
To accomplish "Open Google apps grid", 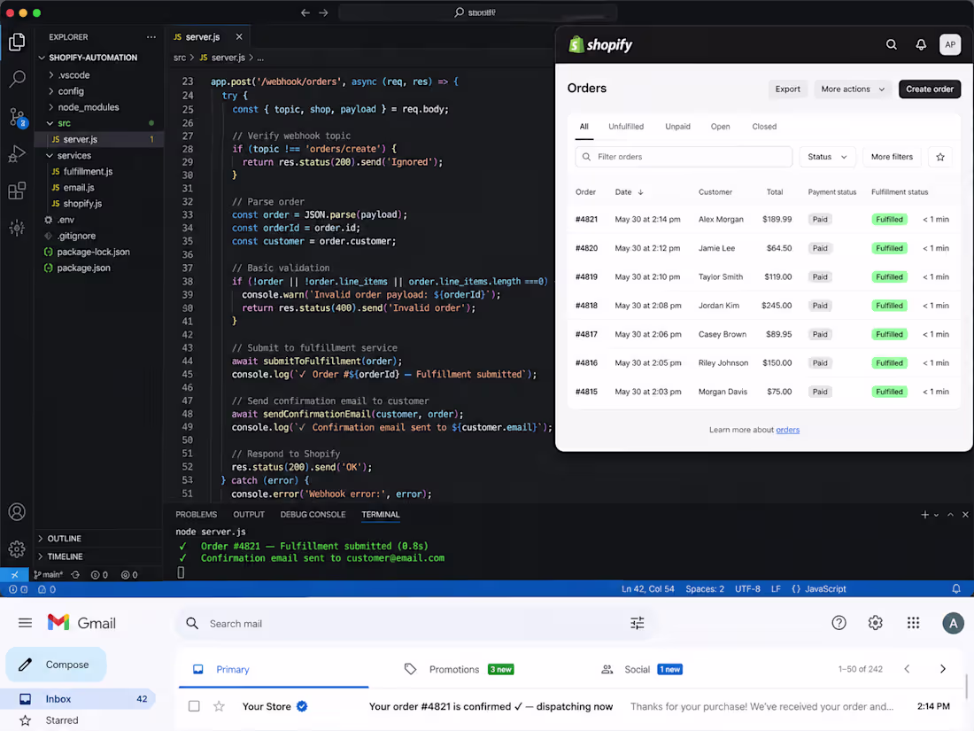I will [x=913, y=623].
